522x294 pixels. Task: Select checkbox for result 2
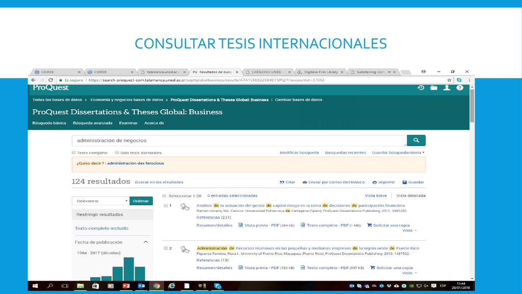(166, 249)
